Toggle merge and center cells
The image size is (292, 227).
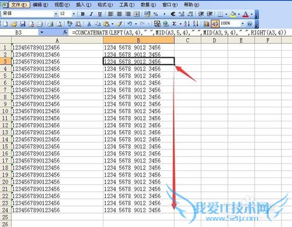[x=137, y=14]
